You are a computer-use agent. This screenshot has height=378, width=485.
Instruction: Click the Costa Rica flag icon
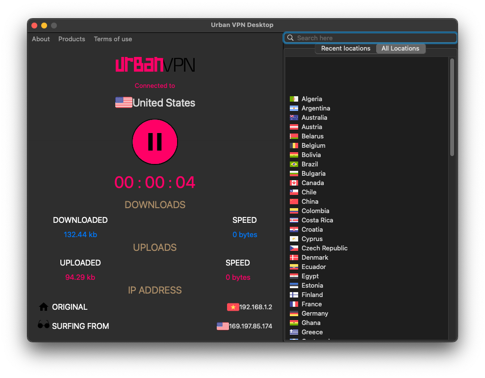point(294,220)
